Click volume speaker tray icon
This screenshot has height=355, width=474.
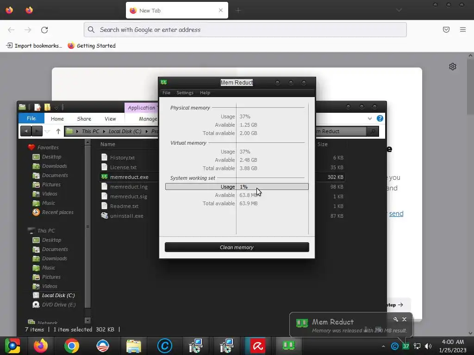point(428,346)
